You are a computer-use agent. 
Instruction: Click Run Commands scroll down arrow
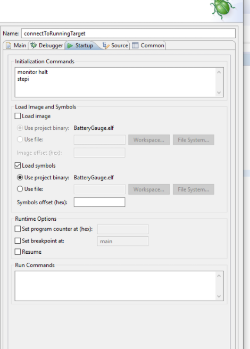pos(219,296)
